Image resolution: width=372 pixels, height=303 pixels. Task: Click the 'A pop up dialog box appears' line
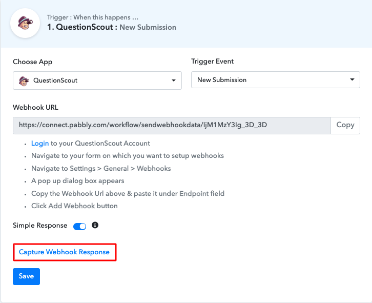click(x=78, y=180)
